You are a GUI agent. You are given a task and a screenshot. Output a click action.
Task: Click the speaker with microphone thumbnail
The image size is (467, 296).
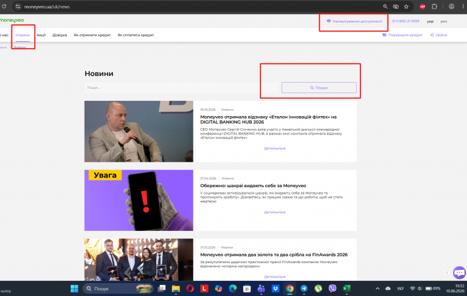pos(139,131)
